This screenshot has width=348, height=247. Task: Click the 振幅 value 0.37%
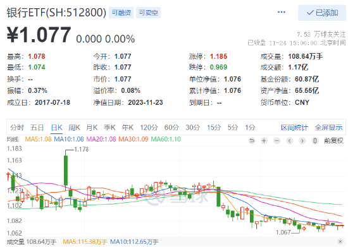pos(37,90)
